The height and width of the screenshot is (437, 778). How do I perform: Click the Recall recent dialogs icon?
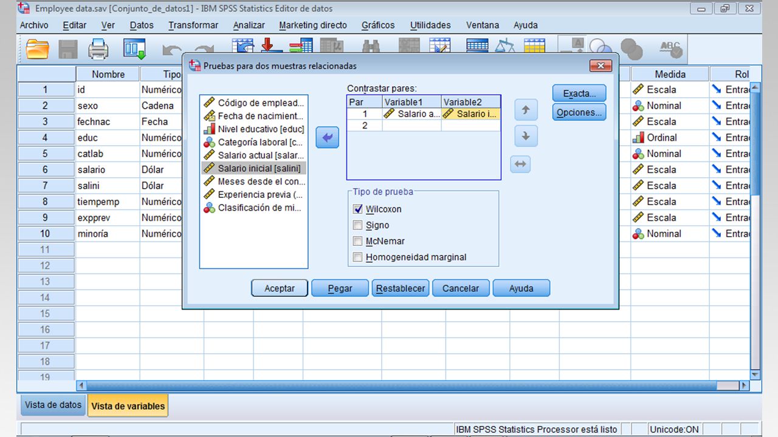134,49
